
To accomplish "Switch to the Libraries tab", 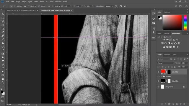I will pyautogui.click(x=167, y=33).
